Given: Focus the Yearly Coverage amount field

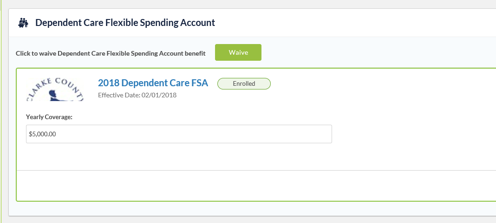Looking at the screenshot, I should 179,134.
